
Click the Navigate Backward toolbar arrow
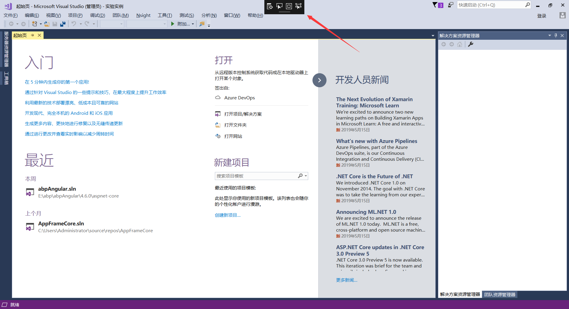[x=11, y=24]
